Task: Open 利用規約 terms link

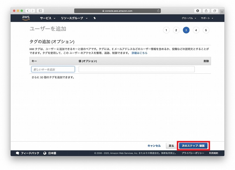Action: pos(214,153)
